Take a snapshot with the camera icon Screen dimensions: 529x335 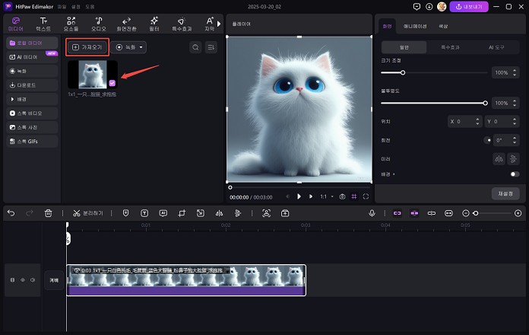coord(343,196)
